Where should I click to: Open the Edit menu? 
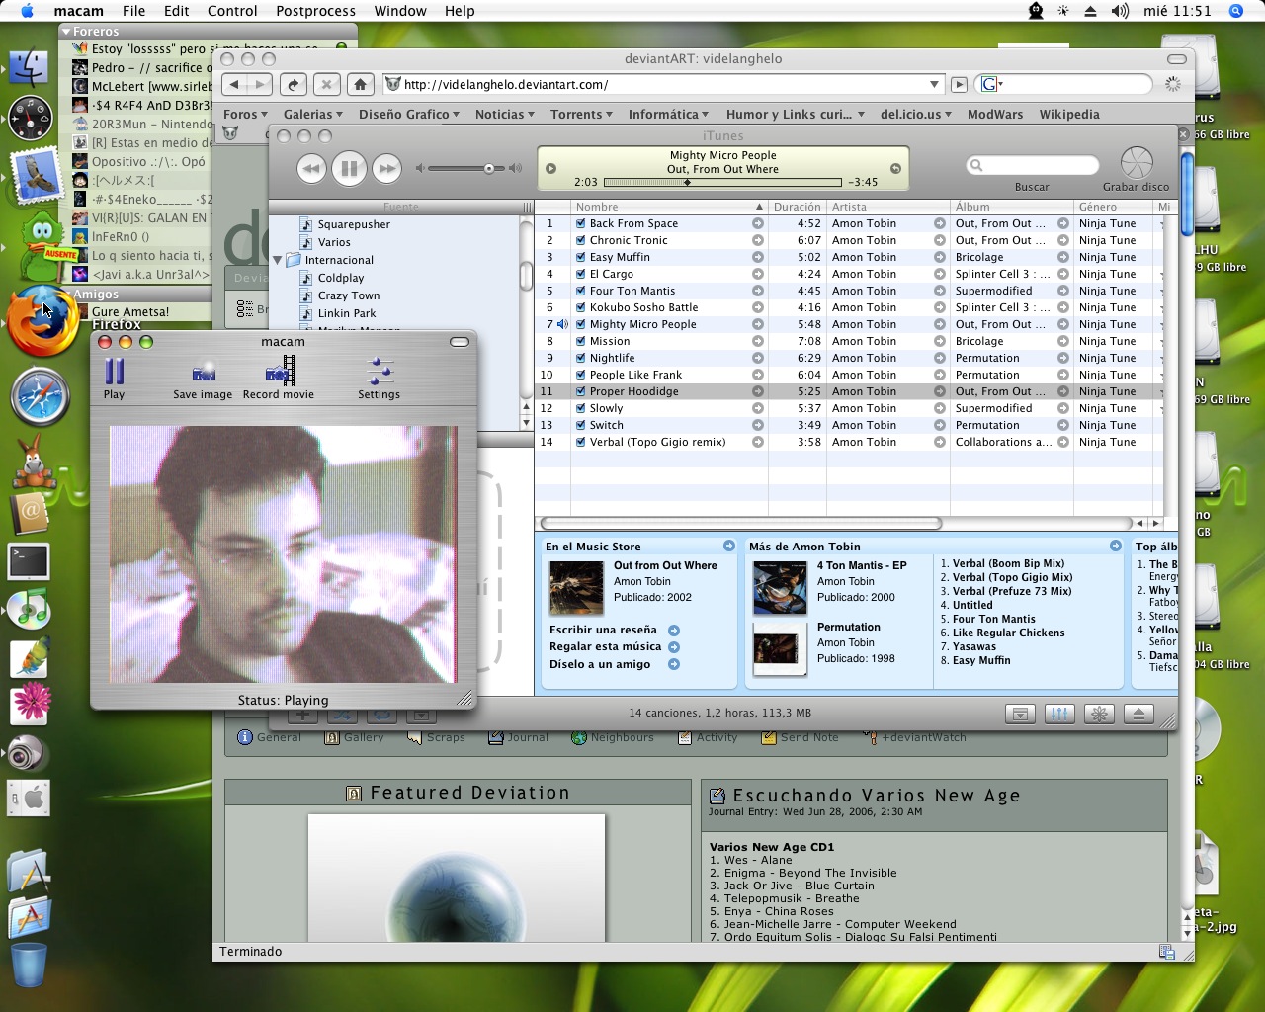click(x=177, y=11)
